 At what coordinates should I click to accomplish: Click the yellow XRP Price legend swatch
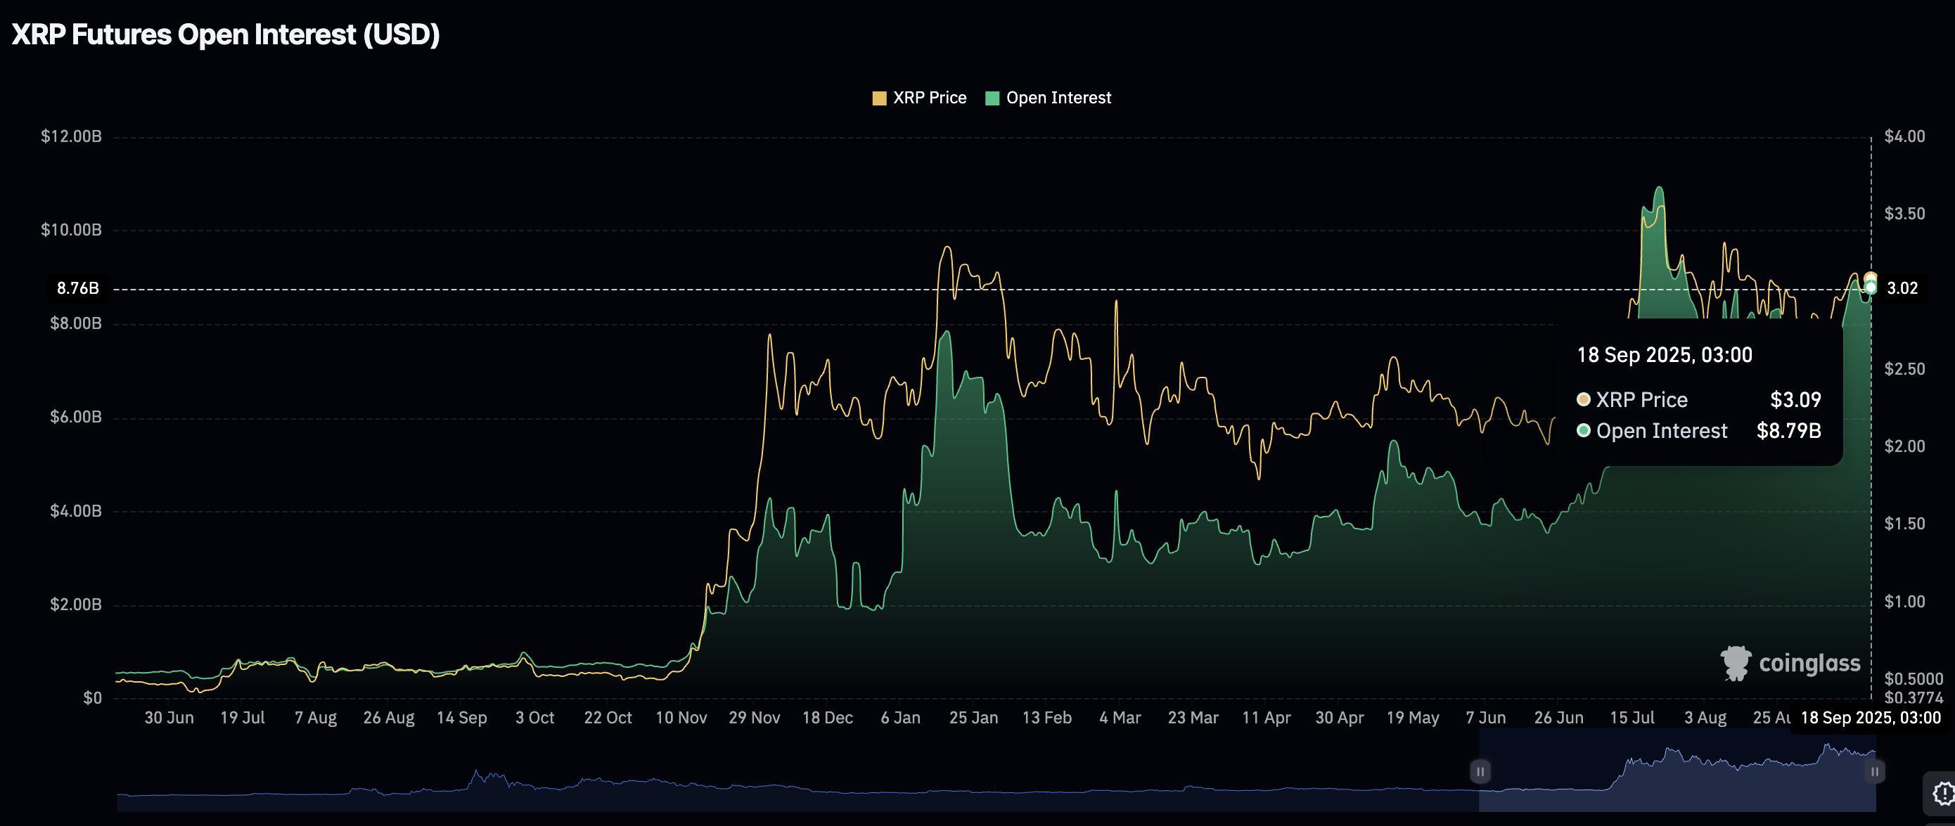pyautogui.click(x=880, y=97)
